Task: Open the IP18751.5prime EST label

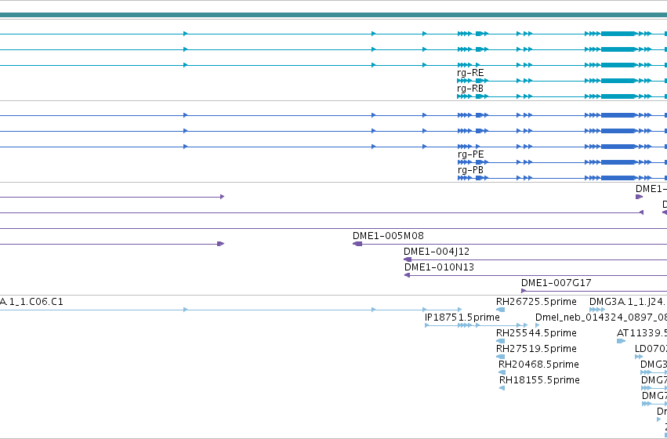Action: pos(462,317)
